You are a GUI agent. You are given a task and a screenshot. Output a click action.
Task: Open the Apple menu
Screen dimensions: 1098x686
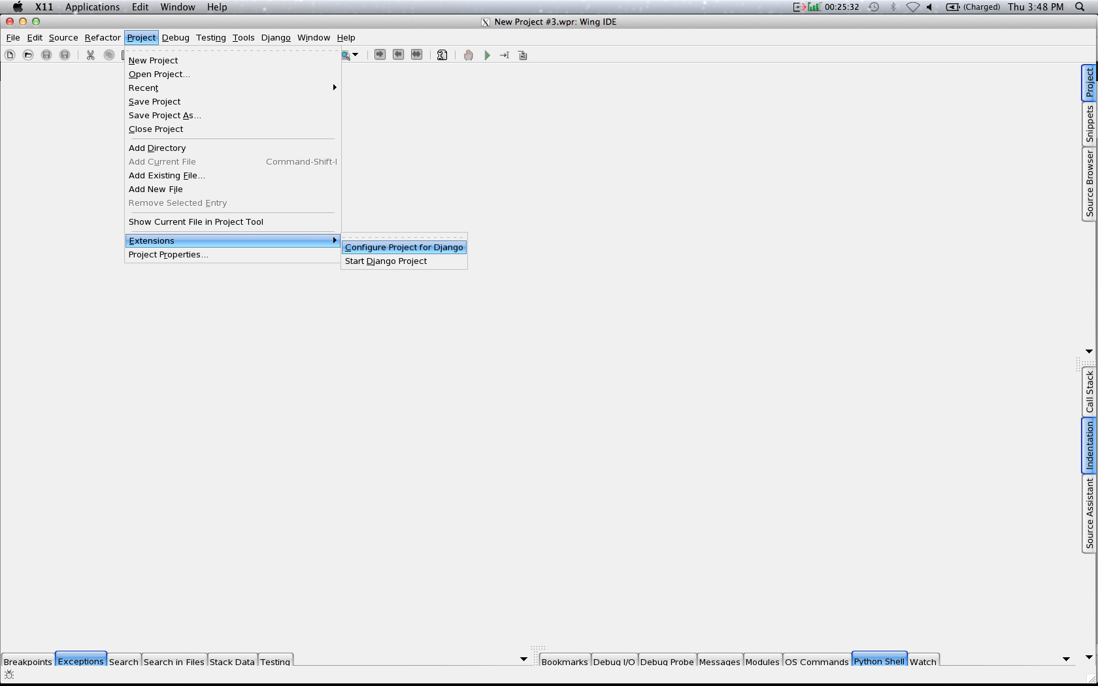[18, 7]
